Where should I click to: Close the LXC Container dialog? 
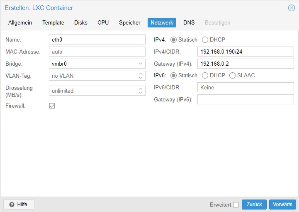coord(291,8)
